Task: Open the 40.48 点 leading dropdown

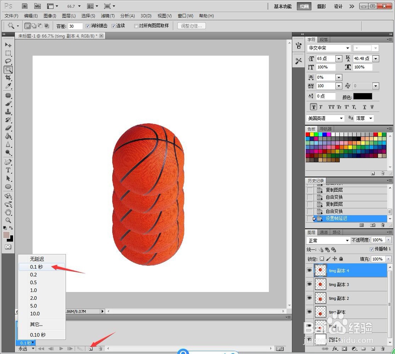Action: 376,59
